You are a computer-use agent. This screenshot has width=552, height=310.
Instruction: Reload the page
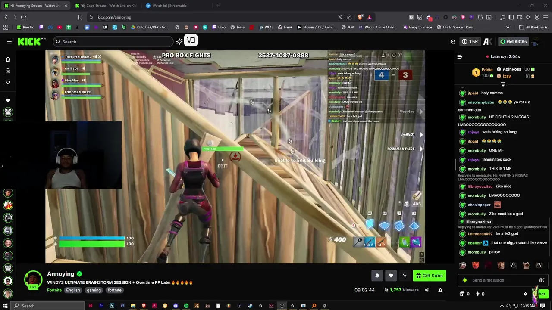click(x=23, y=17)
